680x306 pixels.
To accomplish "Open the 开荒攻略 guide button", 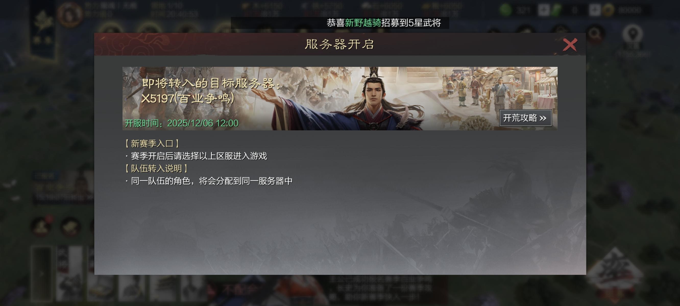I will [x=525, y=118].
